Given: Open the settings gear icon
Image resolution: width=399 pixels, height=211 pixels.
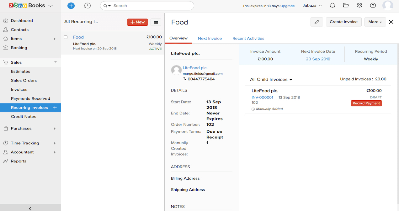Looking at the screenshot, I should (x=359, y=5).
